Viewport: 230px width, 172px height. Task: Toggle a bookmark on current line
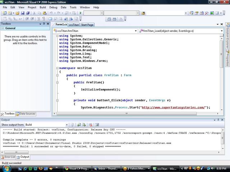[50, 19]
